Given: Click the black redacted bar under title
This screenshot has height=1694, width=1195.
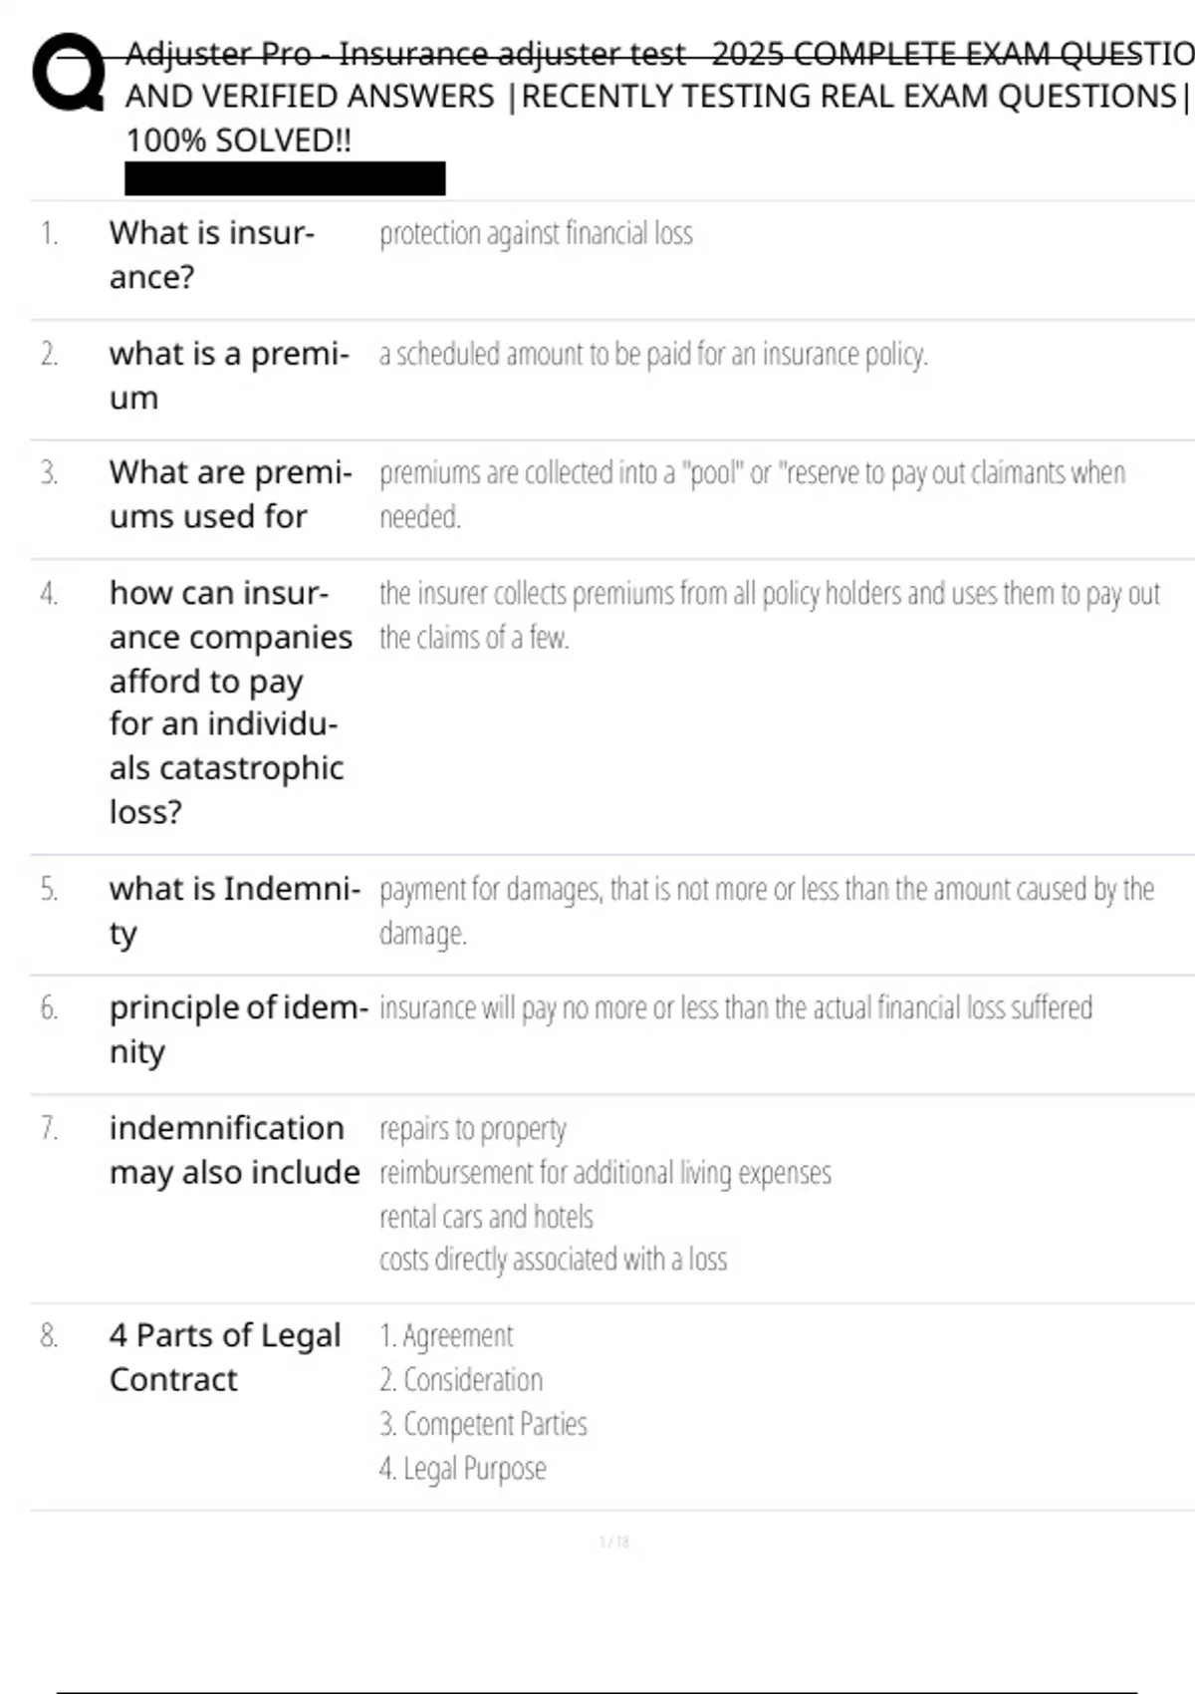Looking at the screenshot, I should pos(285,178).
